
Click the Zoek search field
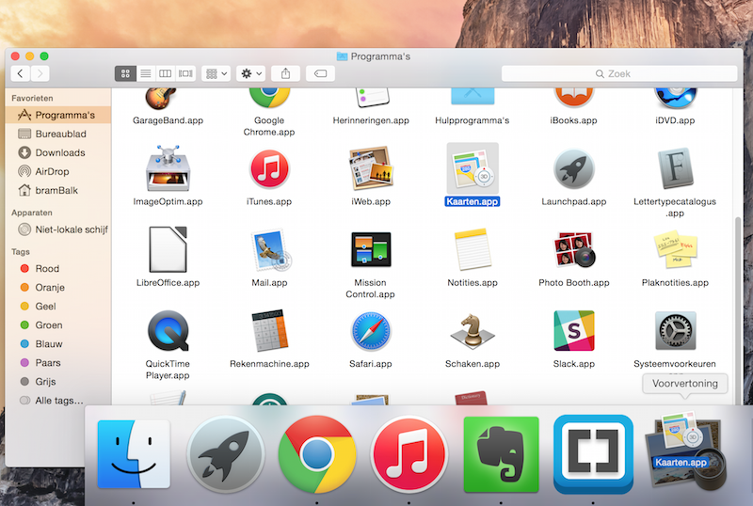(619, 73)
